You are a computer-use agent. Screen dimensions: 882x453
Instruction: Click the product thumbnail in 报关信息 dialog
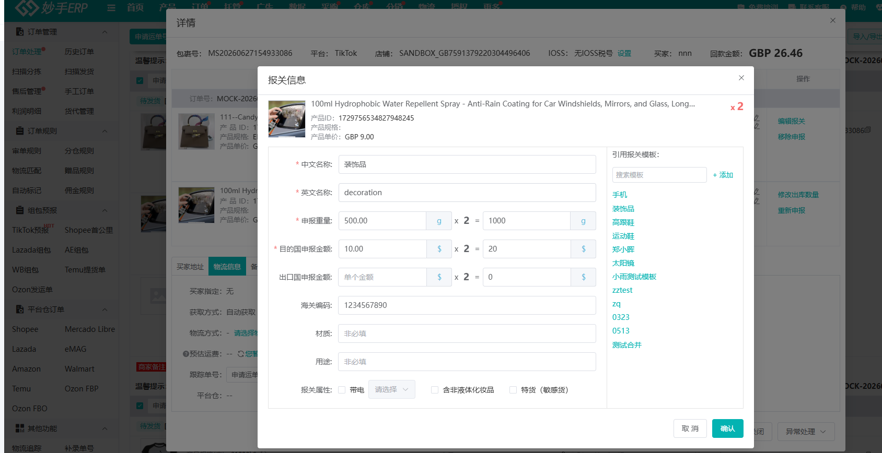[x=287, y=119]
